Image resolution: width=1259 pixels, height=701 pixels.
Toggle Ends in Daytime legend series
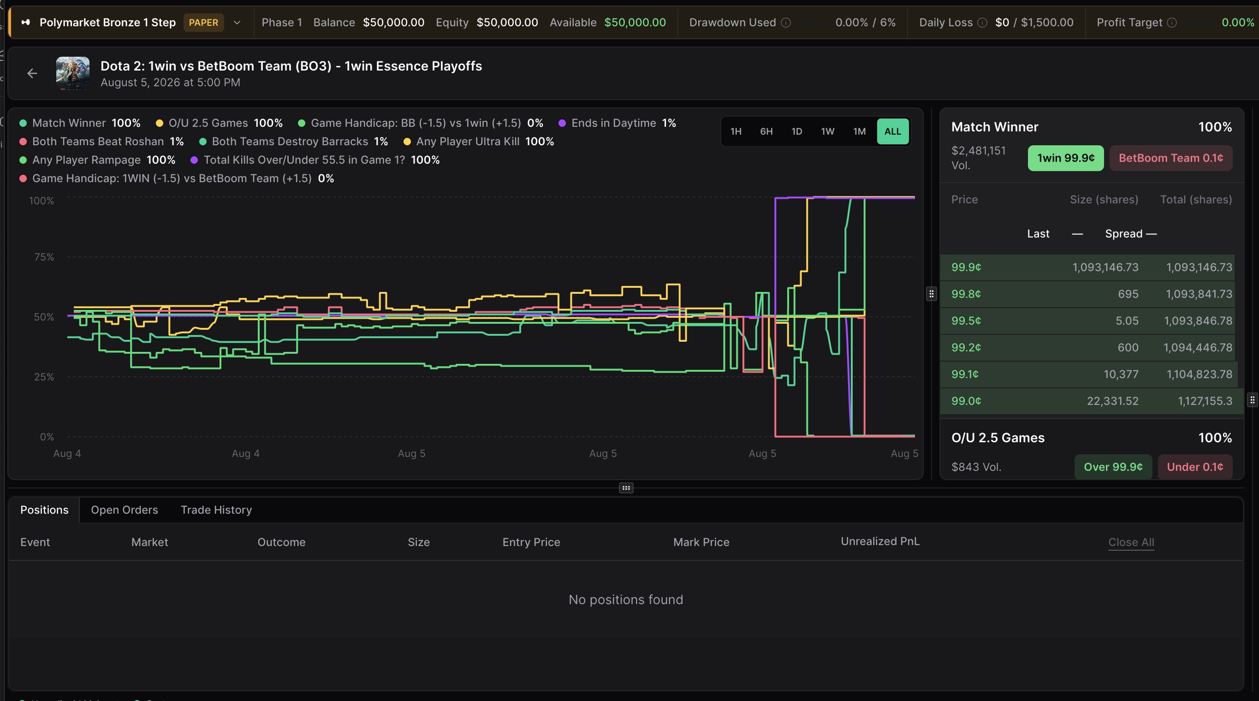[618, 123]
